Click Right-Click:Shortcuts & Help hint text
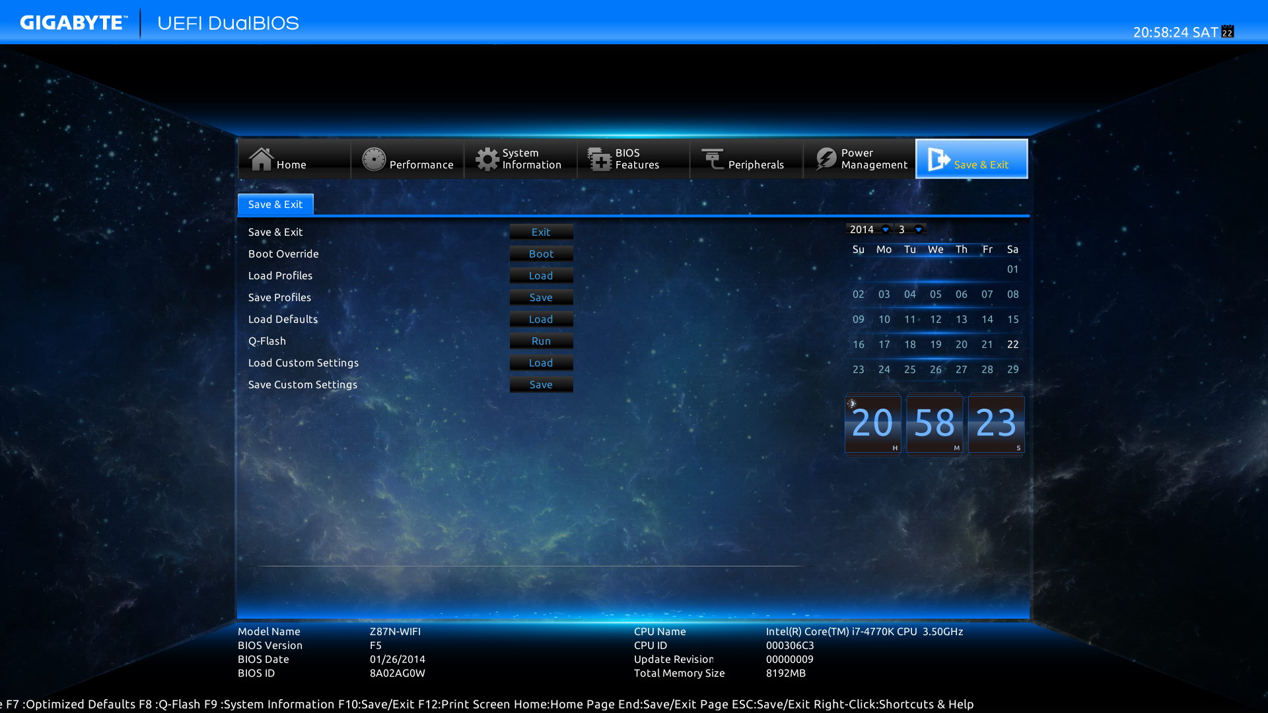The width and height of the screenshot is (1268, 713). tap(894, 704)
